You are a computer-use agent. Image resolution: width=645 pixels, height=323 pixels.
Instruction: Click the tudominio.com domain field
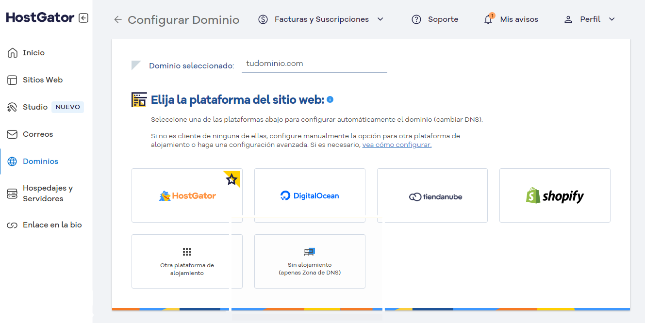pos(314,64)
